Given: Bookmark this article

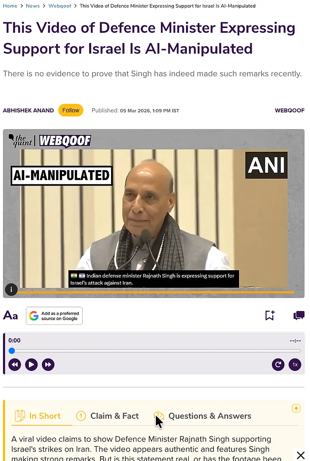Looking at the screenshot, I should click(x=270, y=315).
